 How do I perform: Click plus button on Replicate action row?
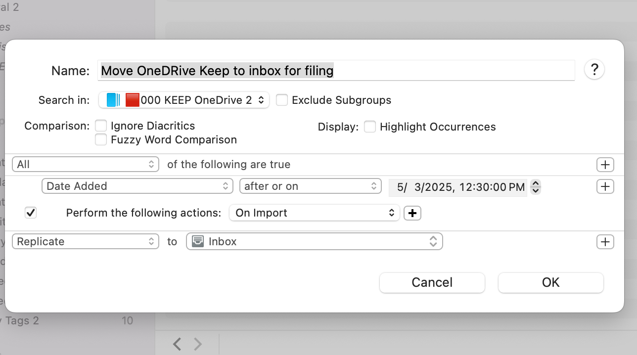point(605,242)
